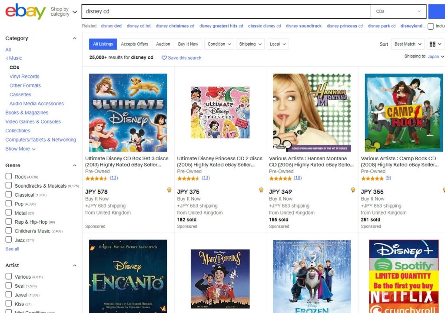Image resolution: width=445 pixels, height=313 pixels.
Task: Collapse the Genre section
Action: pyautogui.click(x=75, y=165)
